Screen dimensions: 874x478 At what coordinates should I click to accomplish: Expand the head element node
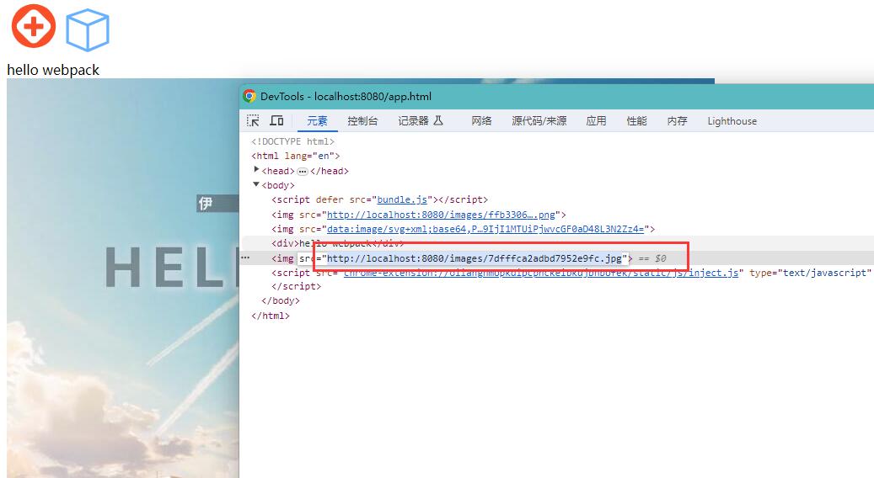coord(256,170)
